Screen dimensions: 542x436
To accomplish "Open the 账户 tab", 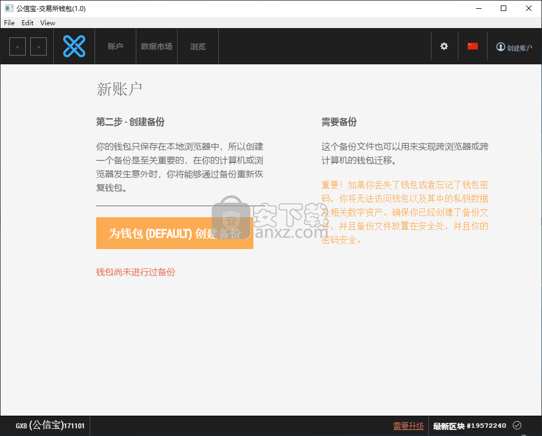I will tap(115, 46).
